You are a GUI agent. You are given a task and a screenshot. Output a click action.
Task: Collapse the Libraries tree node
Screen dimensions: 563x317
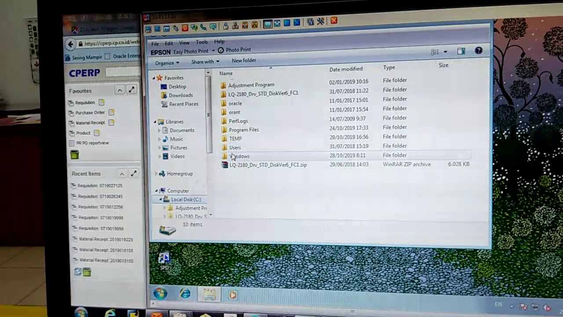155,122
